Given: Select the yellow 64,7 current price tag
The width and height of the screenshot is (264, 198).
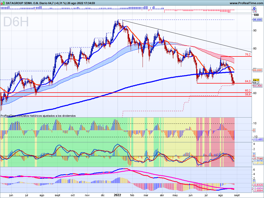Looking at the screenshot, I should click(256, 80).
